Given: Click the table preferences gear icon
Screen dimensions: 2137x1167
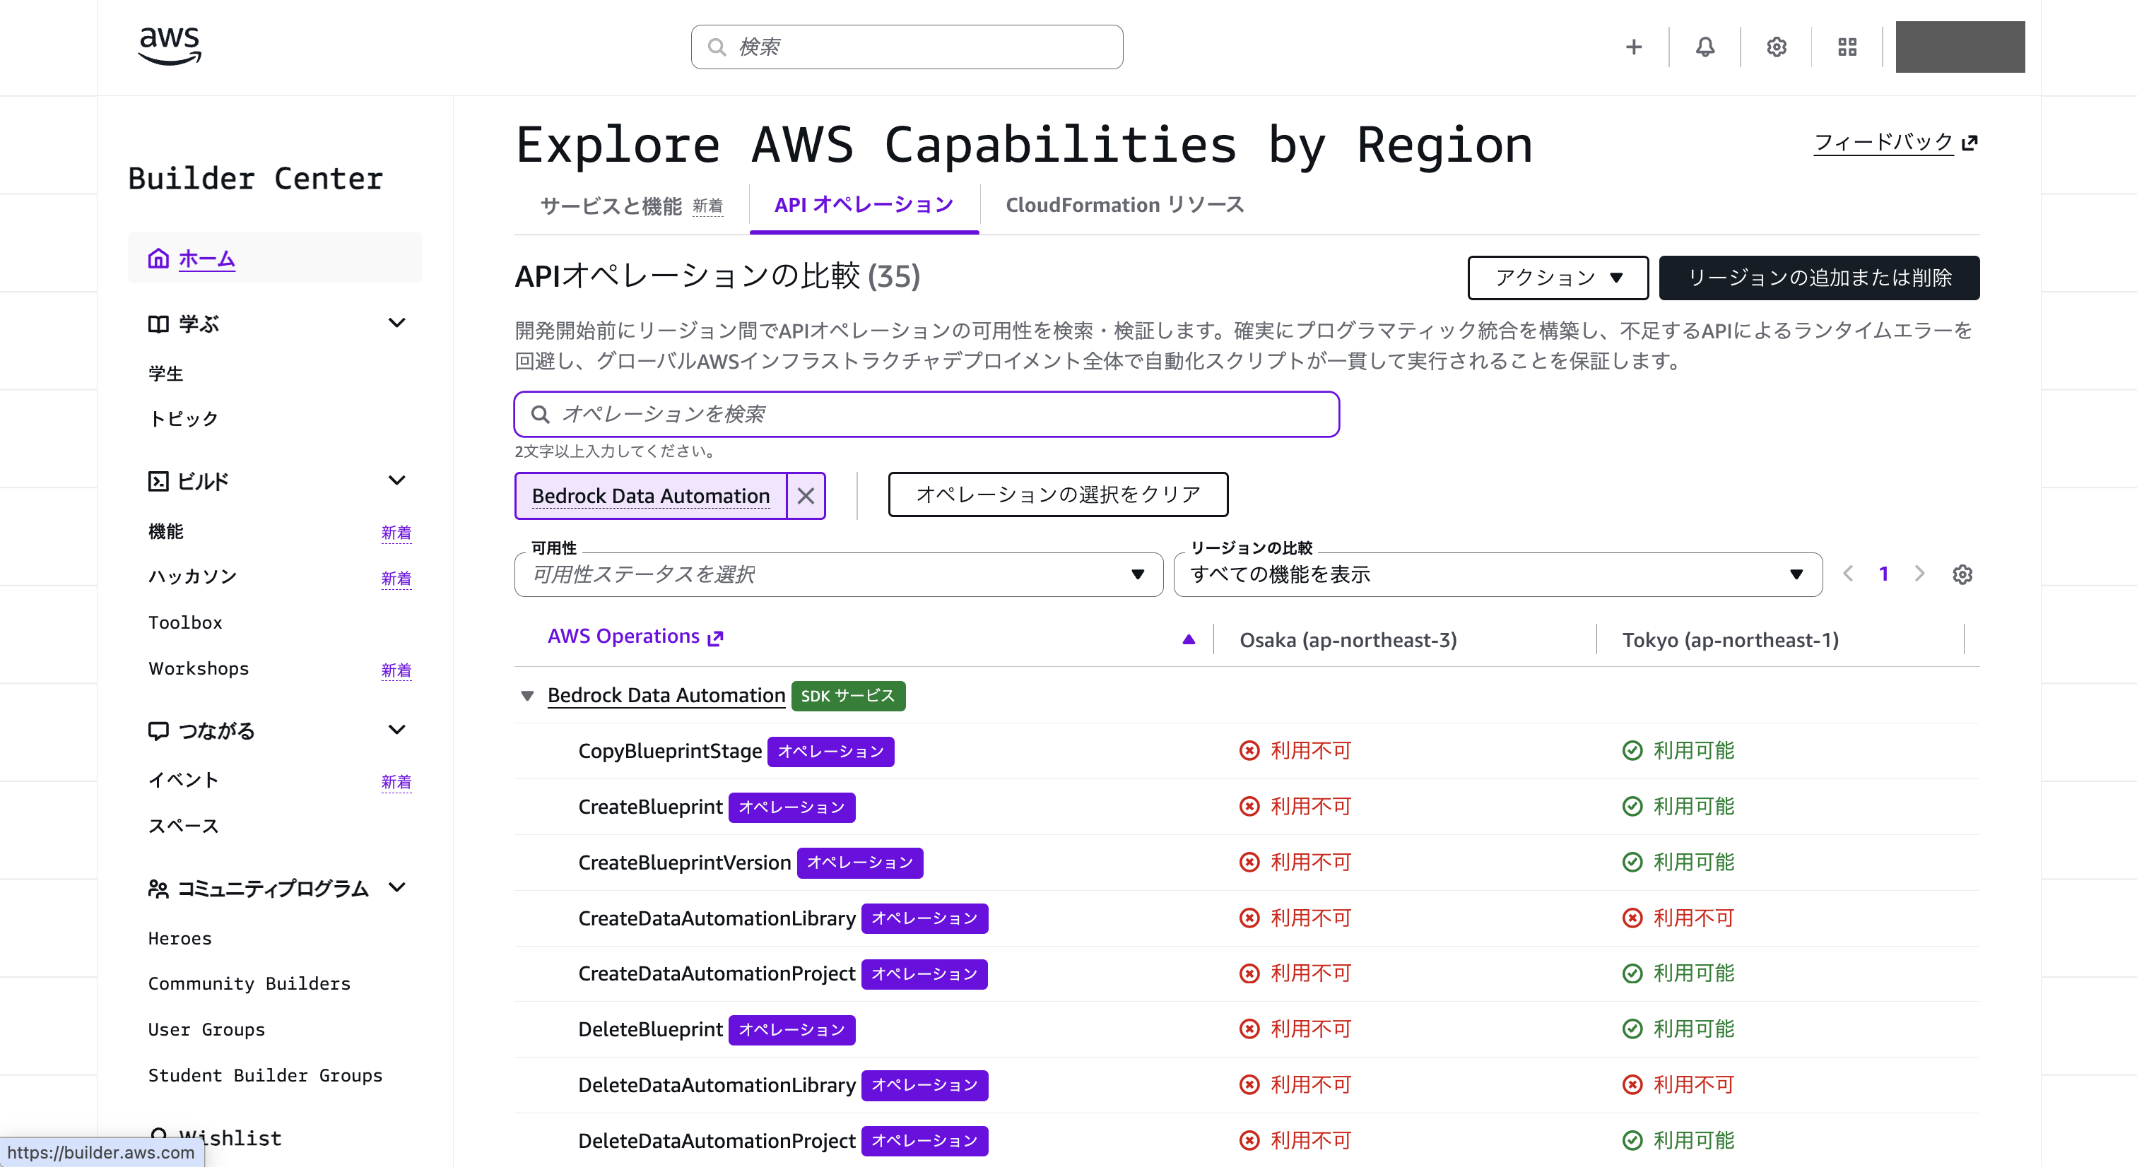Looking at the screenshot, I should pos(1962,574).
